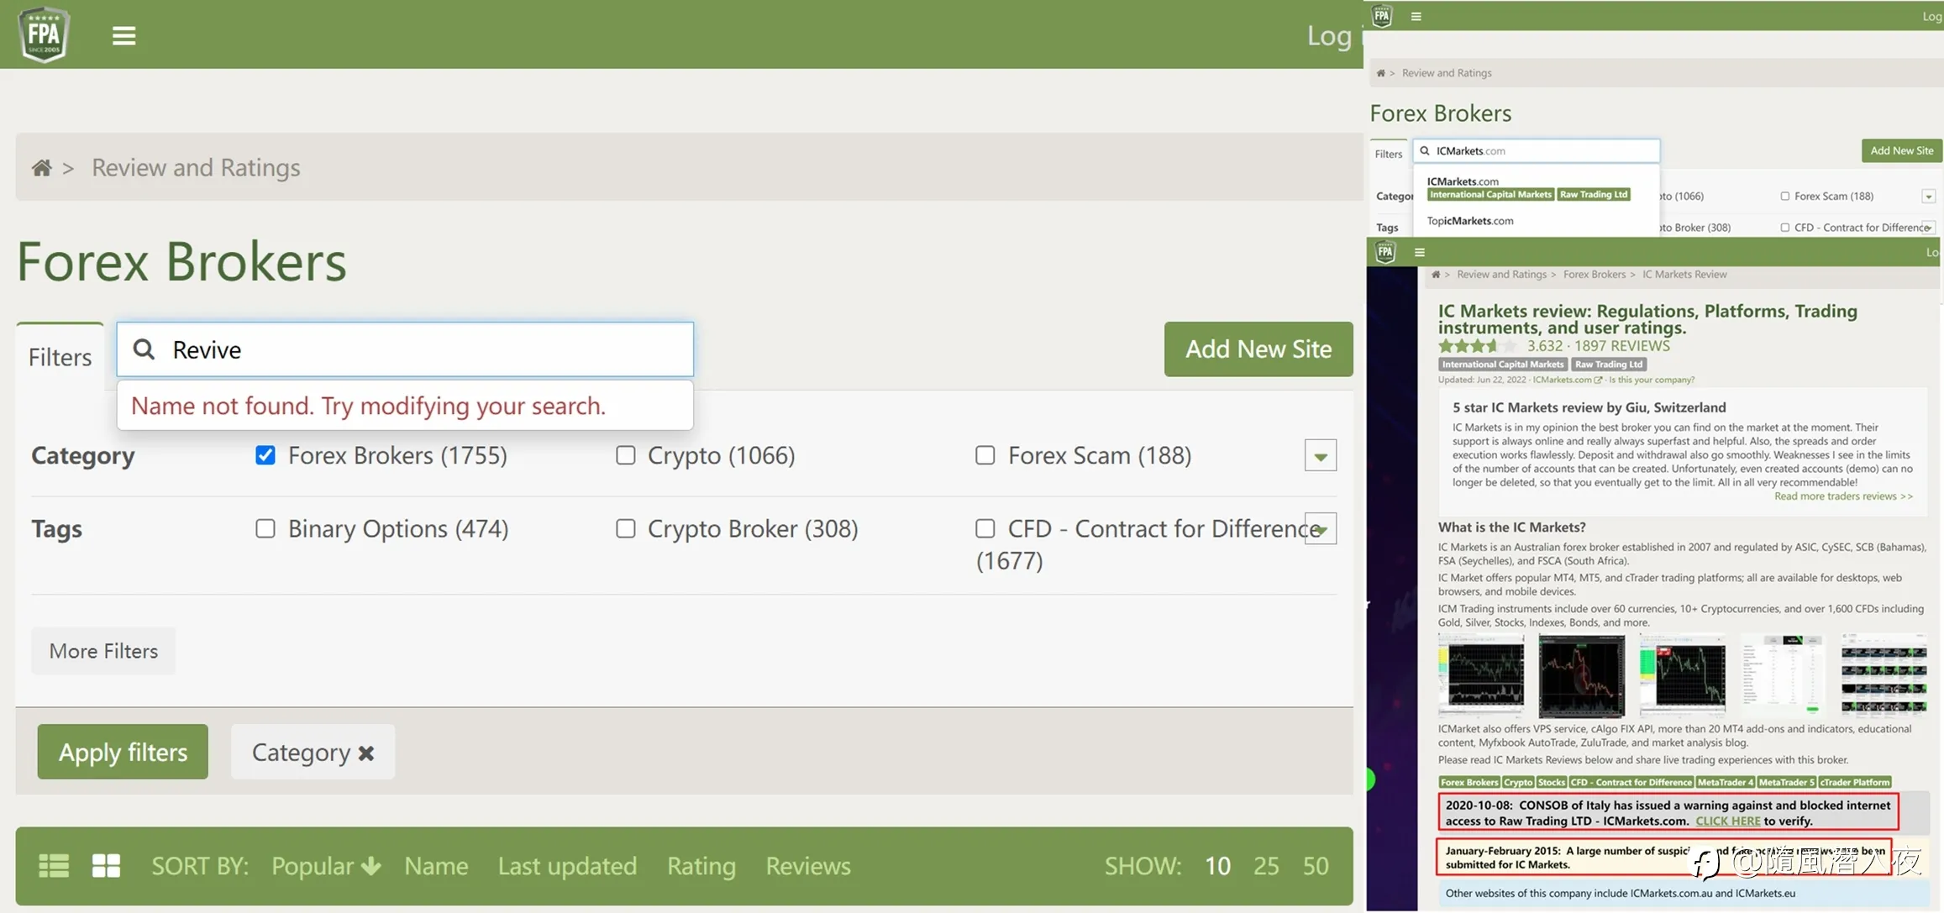The height and width of the screenshot is (913, 1944).
Task: Check the Crypto (1066) category
Action: pos(626,455)
